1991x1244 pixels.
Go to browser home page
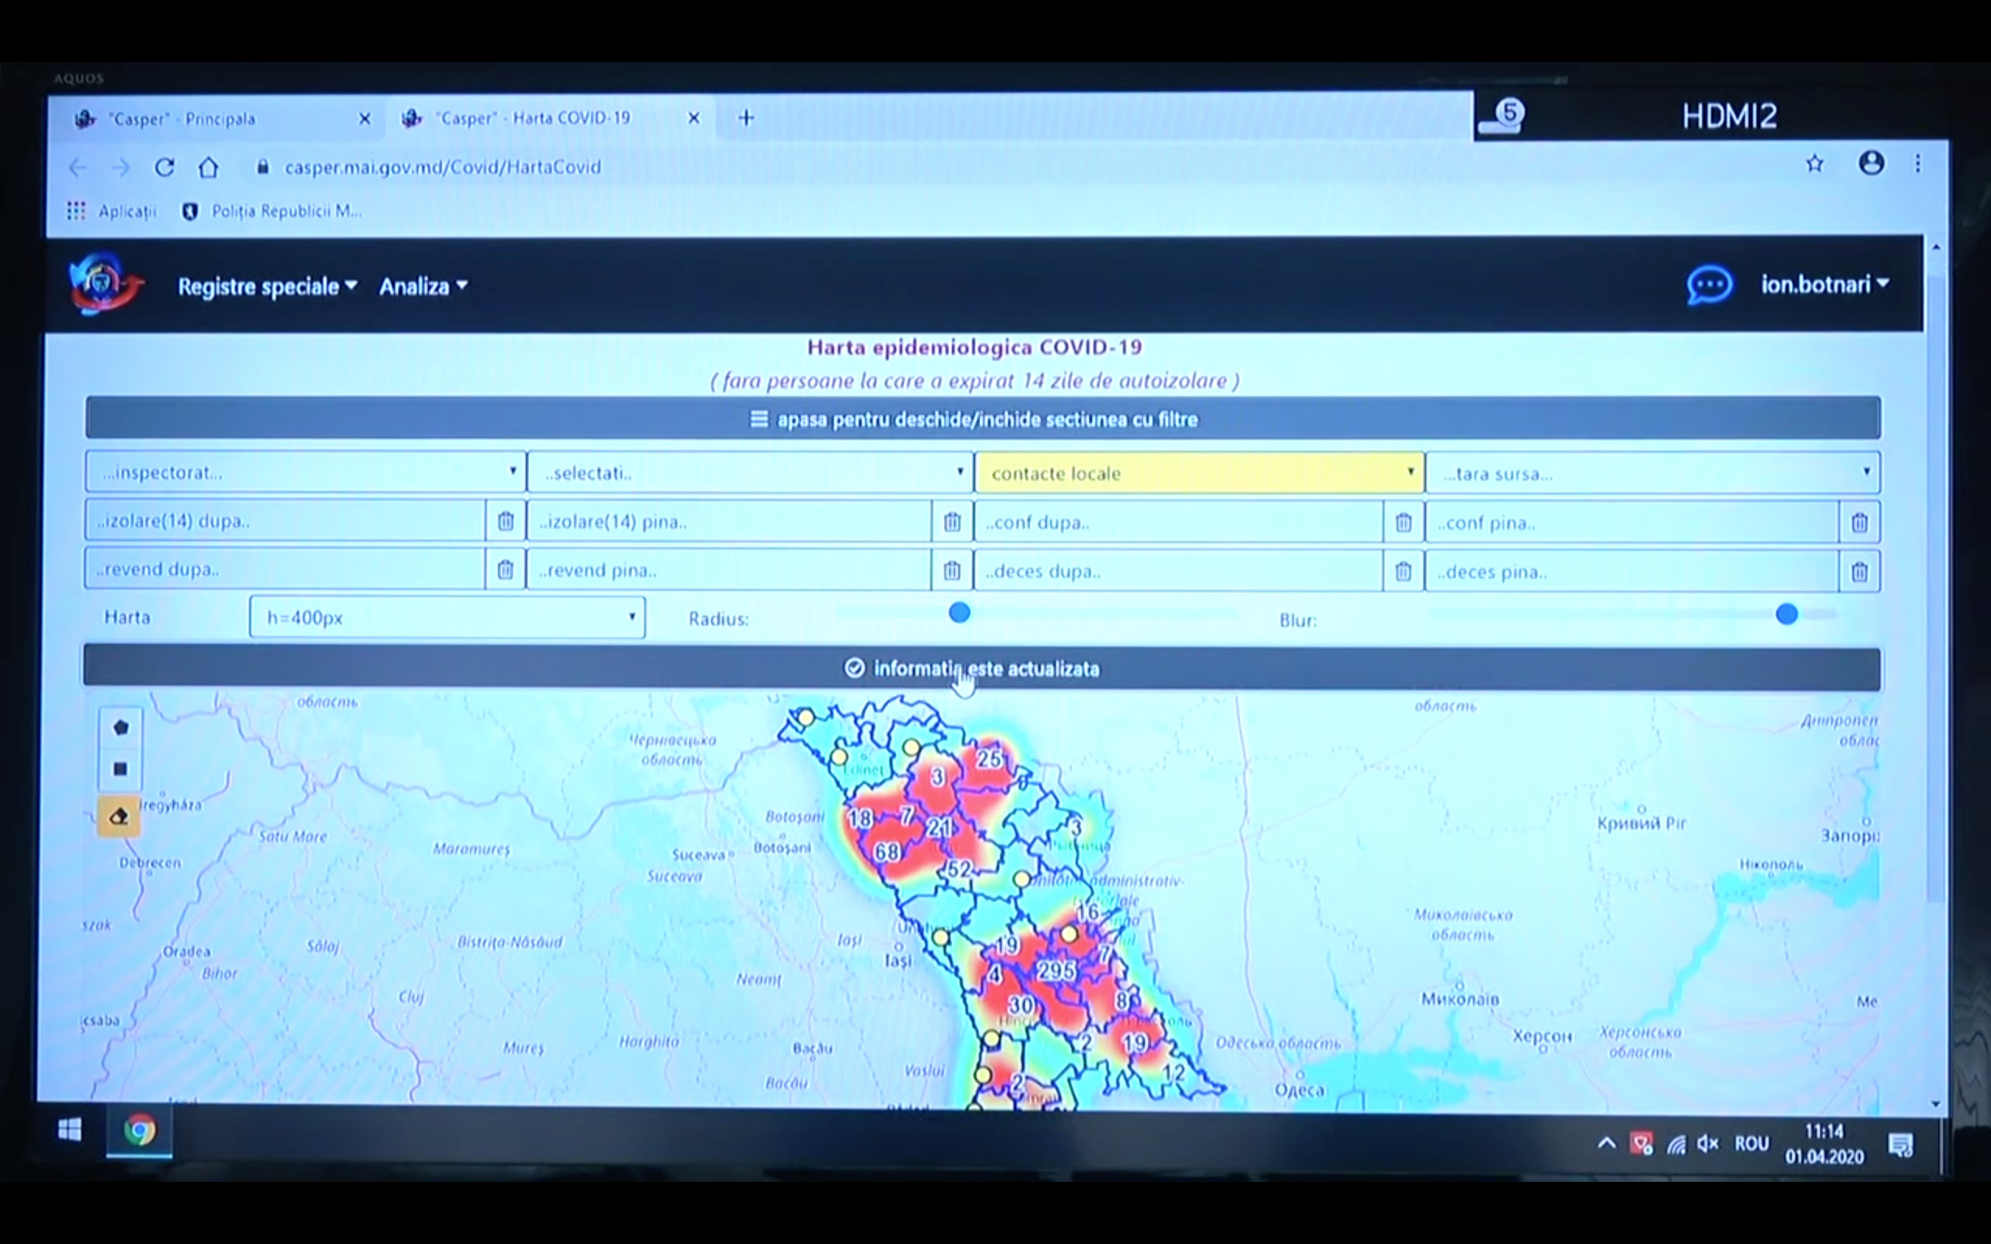209,167
